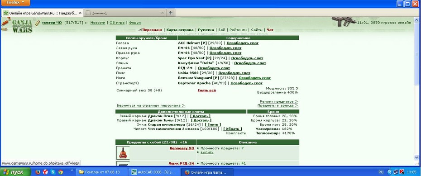The height and width of the screenshot is (176, 421).
Task: Free the Ботинки Vanguard slot
Action: pyautogui.click(x=255, y=78)
